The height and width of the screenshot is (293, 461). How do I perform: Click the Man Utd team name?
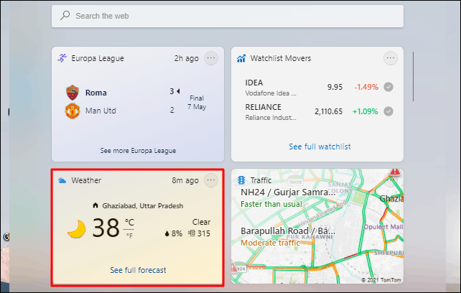tap(101, 111)
